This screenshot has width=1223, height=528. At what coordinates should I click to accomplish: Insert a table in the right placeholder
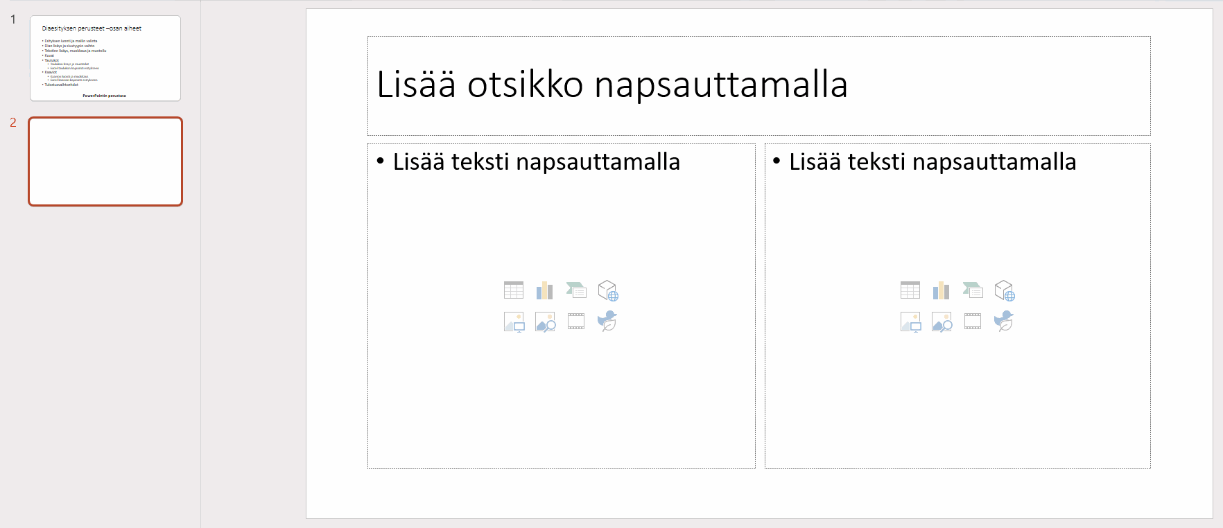tap(910, 290)
